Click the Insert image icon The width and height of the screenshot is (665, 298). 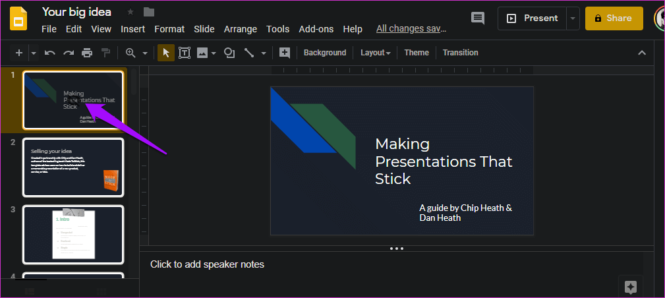coord(202,53)
